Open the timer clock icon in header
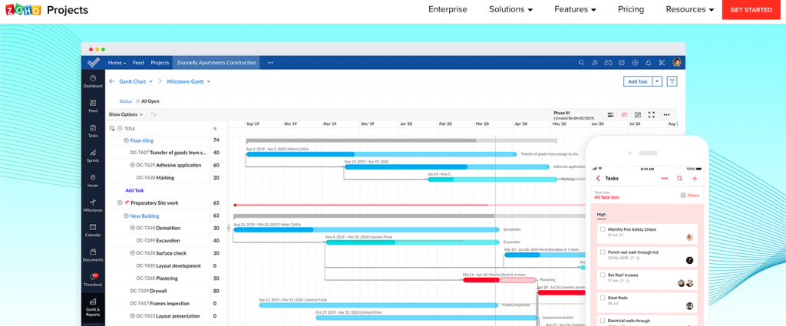786x326 pixels. (x=622, y=63)
